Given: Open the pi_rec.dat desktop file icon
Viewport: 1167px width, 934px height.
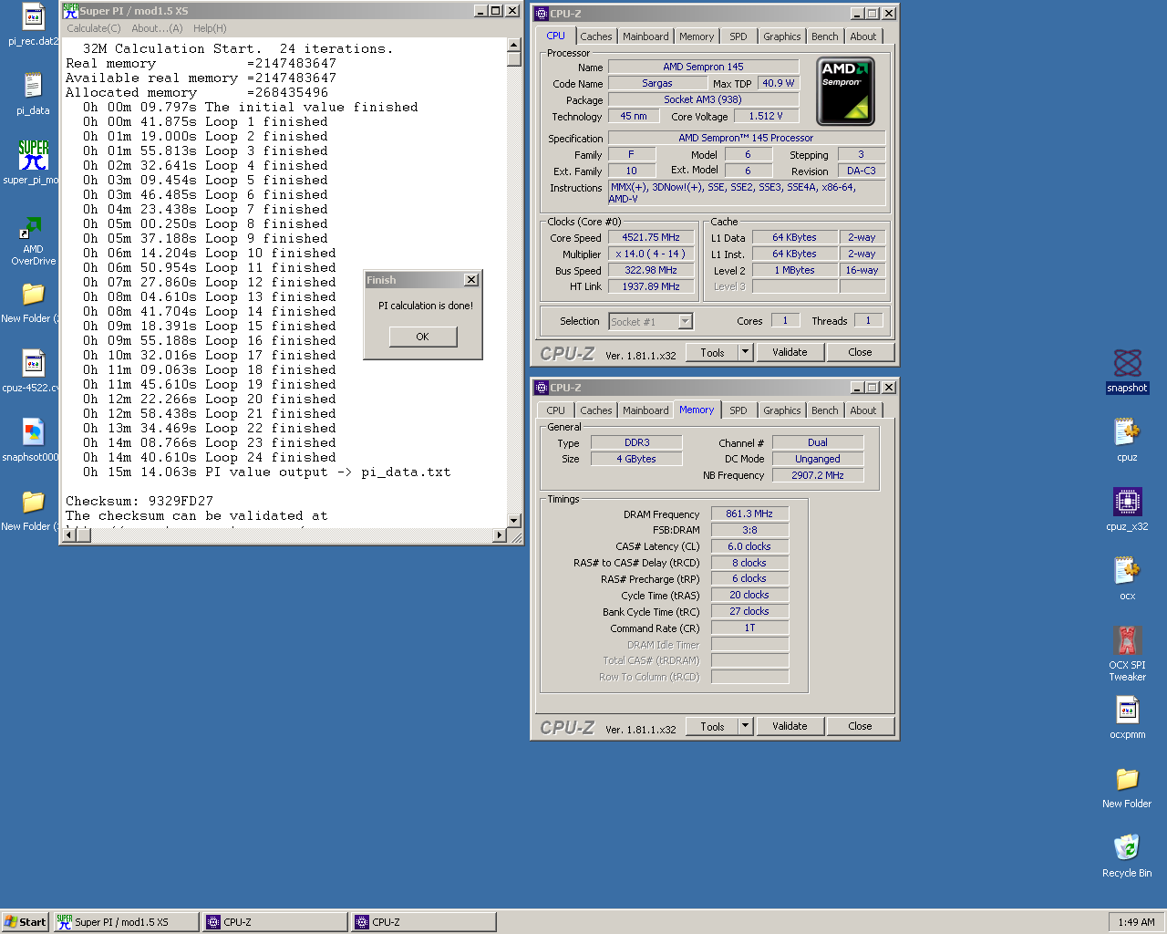Looking at the screenshot, I should point(33,16).
